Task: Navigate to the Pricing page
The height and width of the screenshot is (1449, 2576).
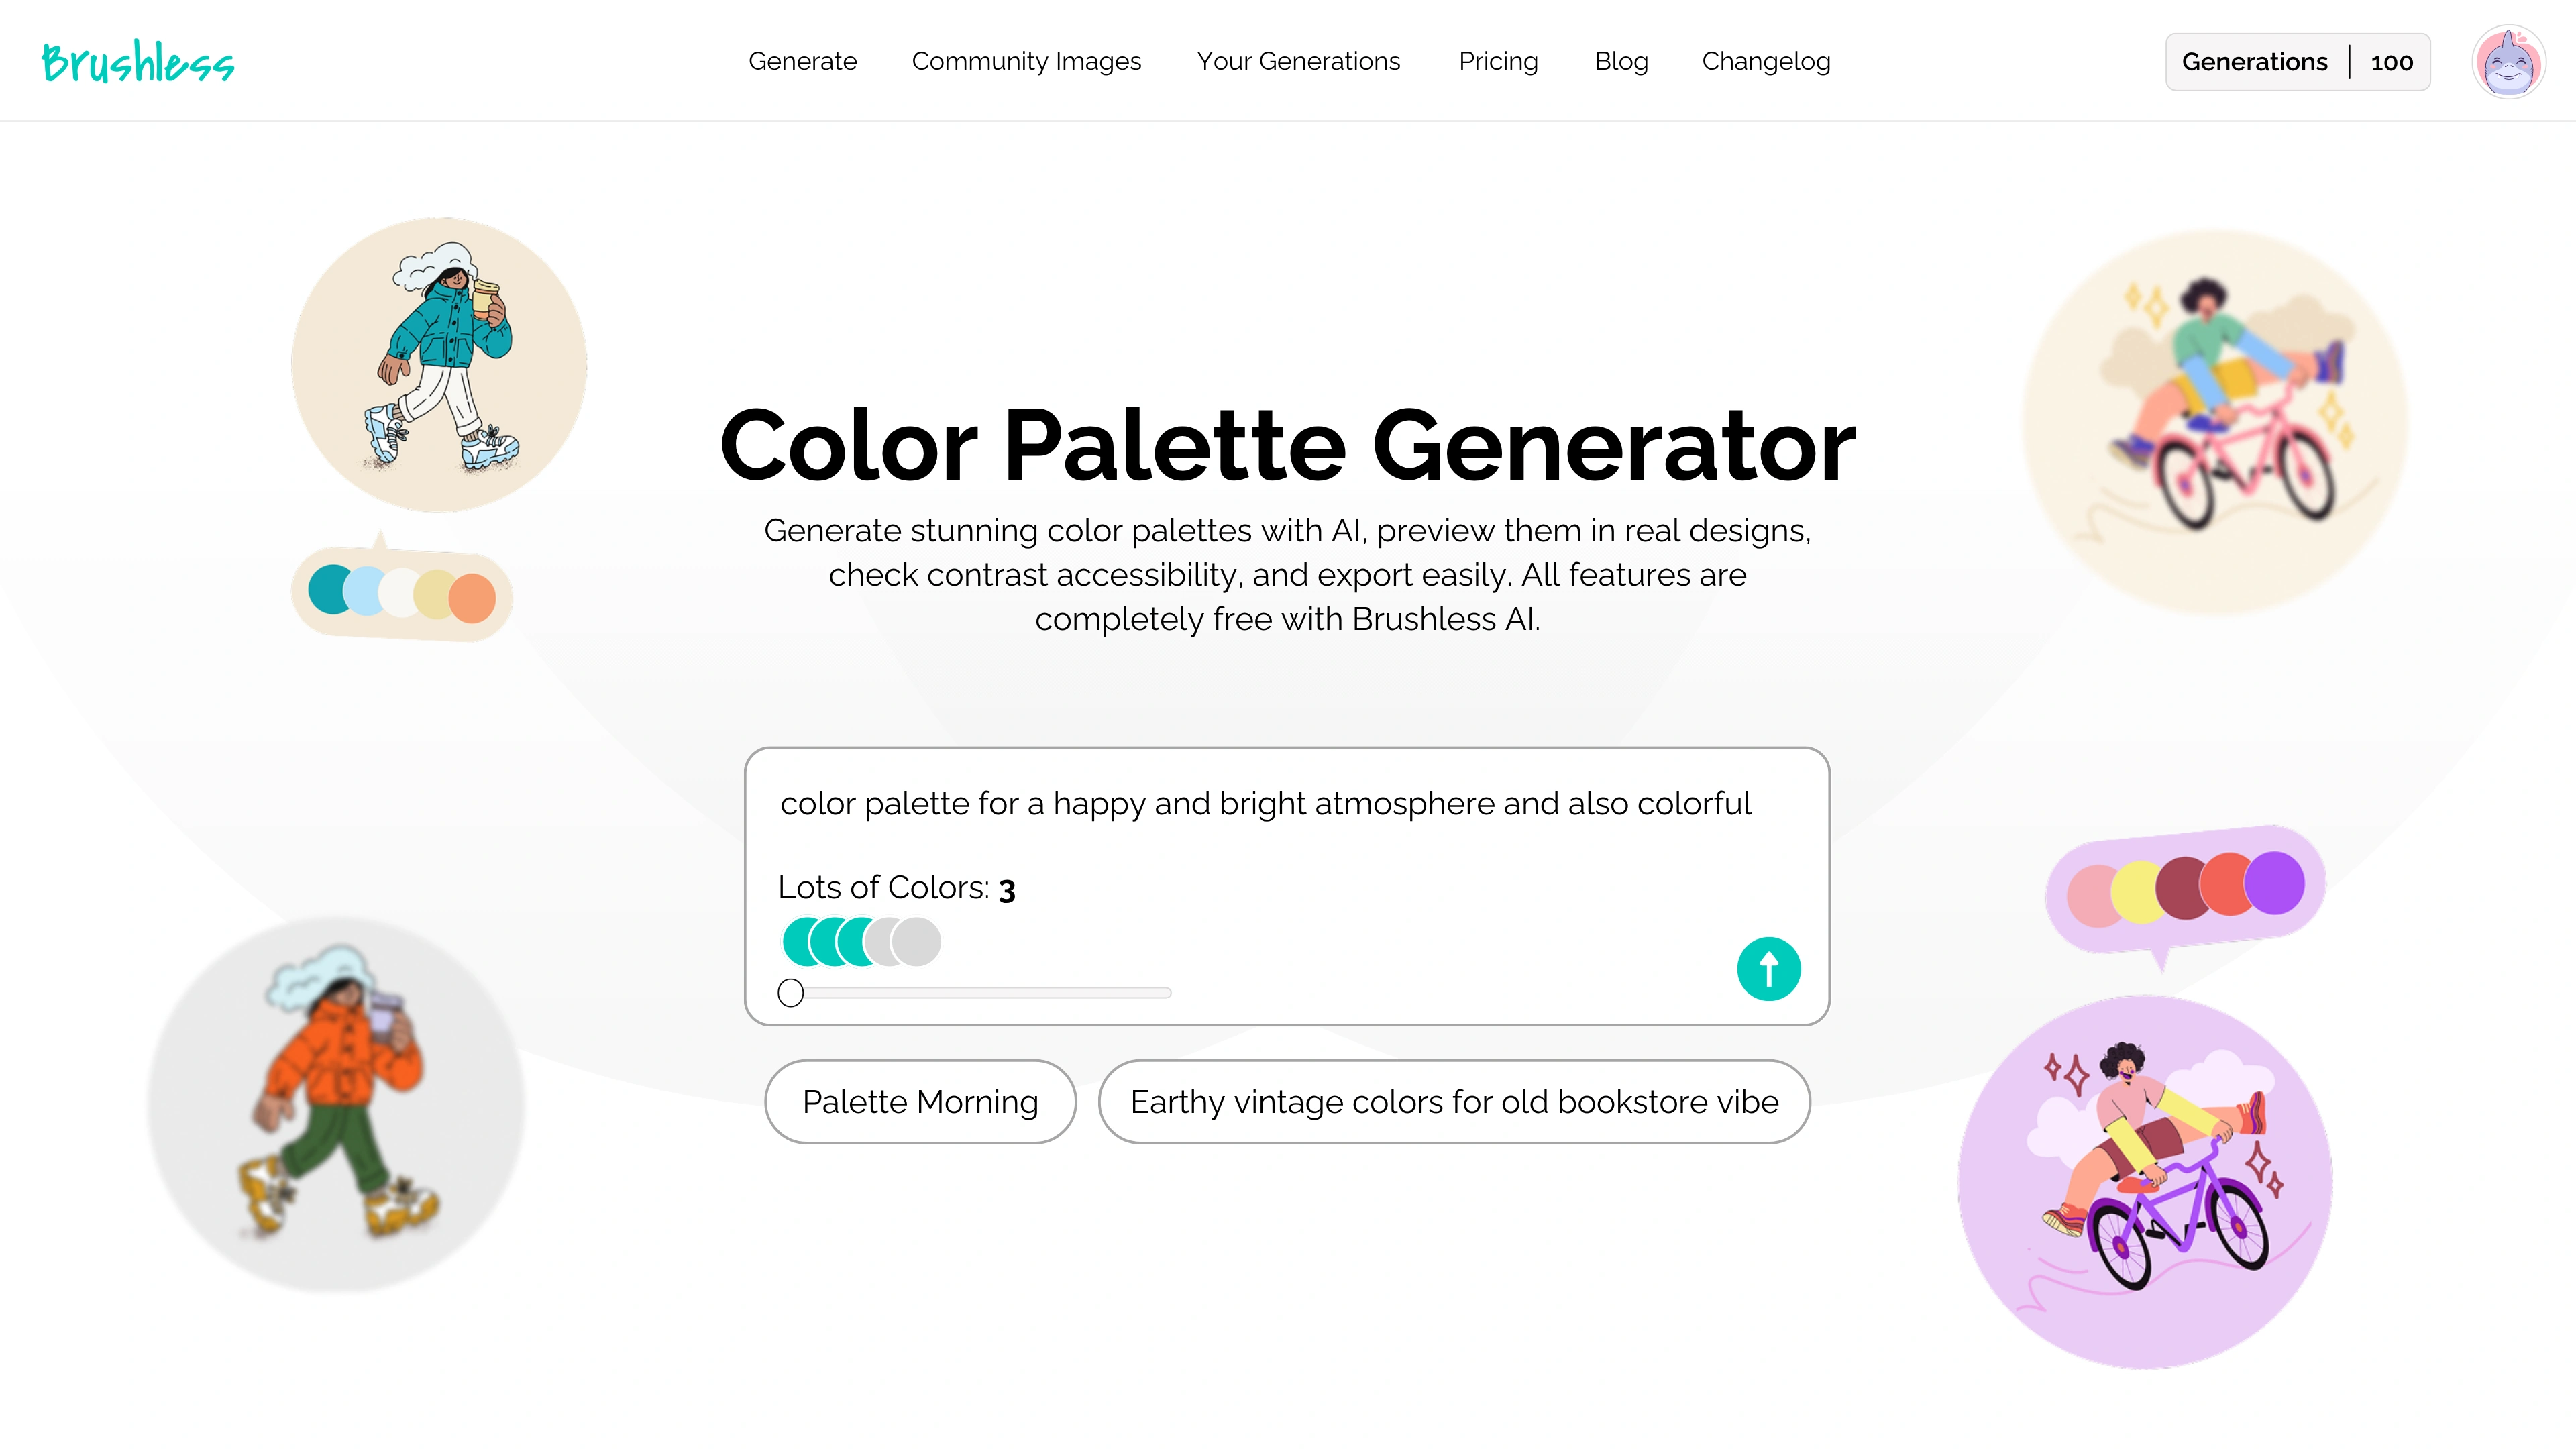Action: point(1498,62)
